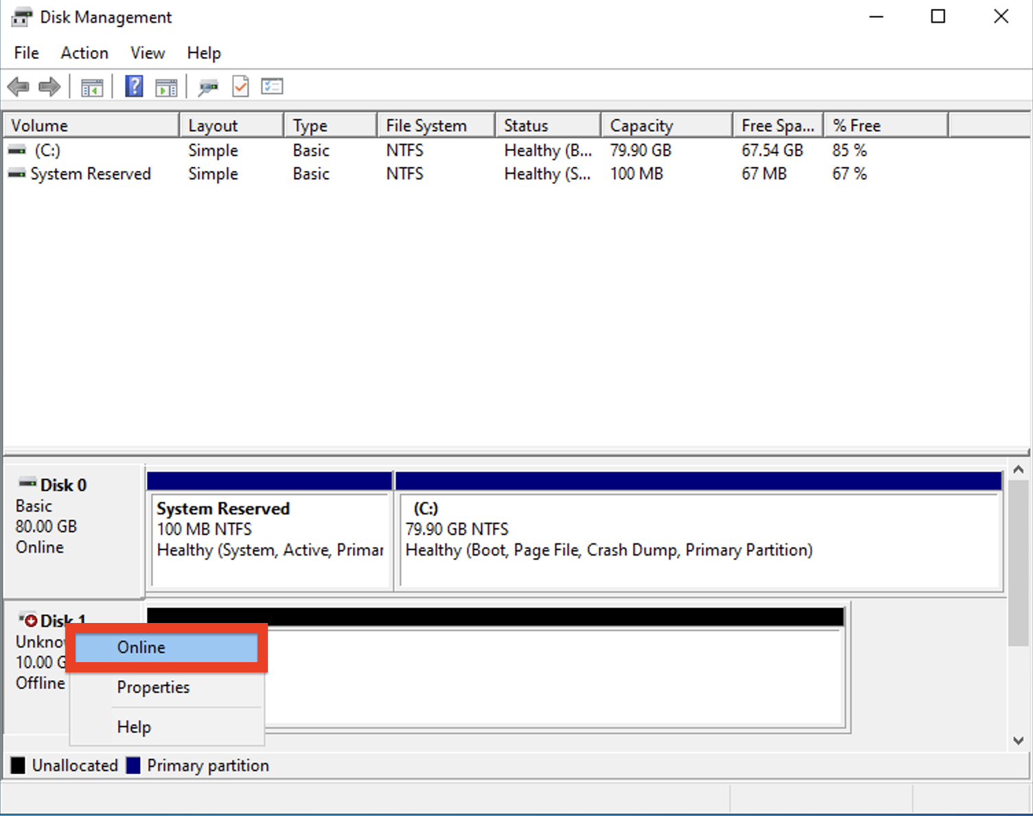Click the Disk 0 drive icon
Screen dimensions: 1033x816
(x=27, y=483)
